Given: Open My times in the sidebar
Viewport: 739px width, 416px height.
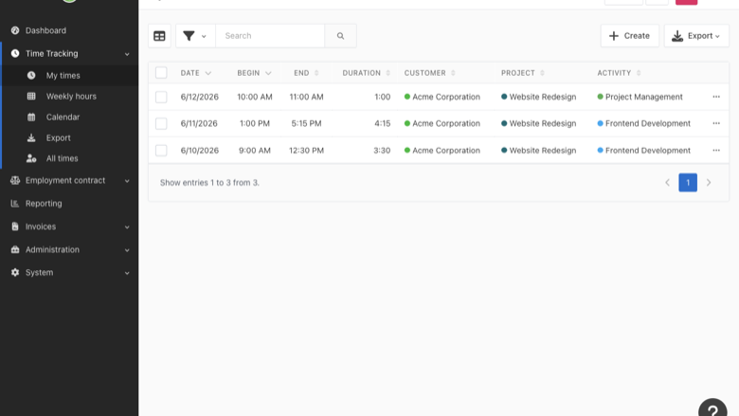Looking at the screenshot, I should [69, 76].
